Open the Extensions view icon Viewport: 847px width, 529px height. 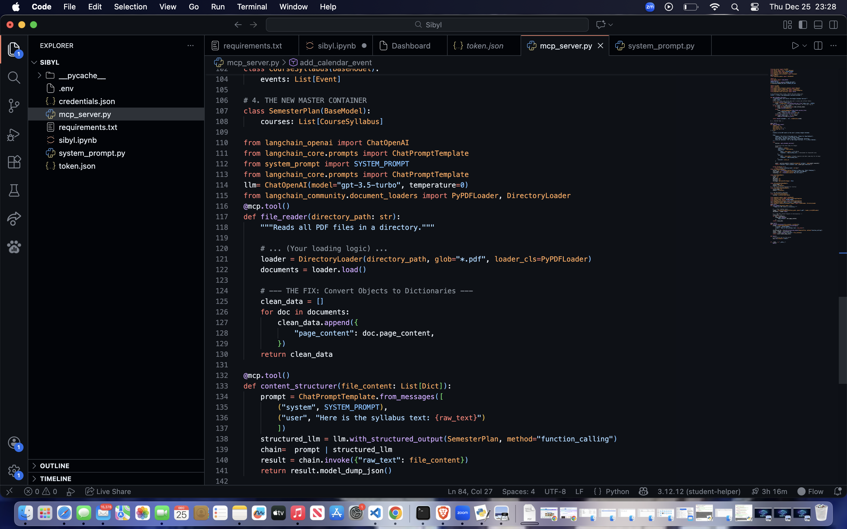click(14, 162)
